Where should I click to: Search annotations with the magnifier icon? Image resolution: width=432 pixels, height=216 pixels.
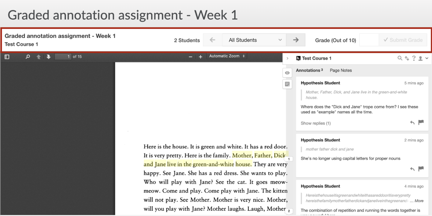[400, 58]
